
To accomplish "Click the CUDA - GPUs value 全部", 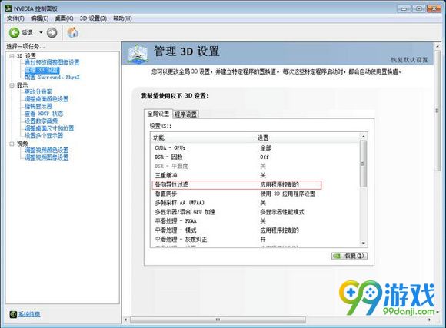I will click(x=266, y=148).
